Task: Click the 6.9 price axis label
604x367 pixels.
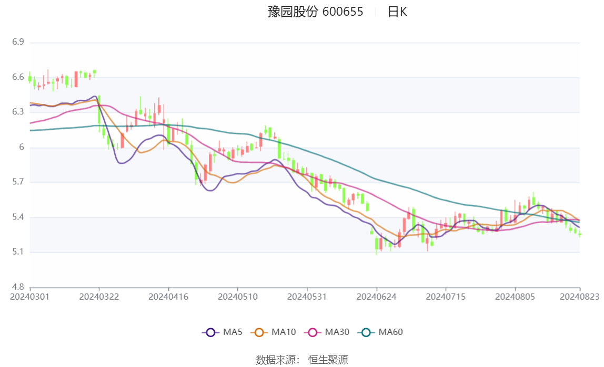Action: point(18,42)
